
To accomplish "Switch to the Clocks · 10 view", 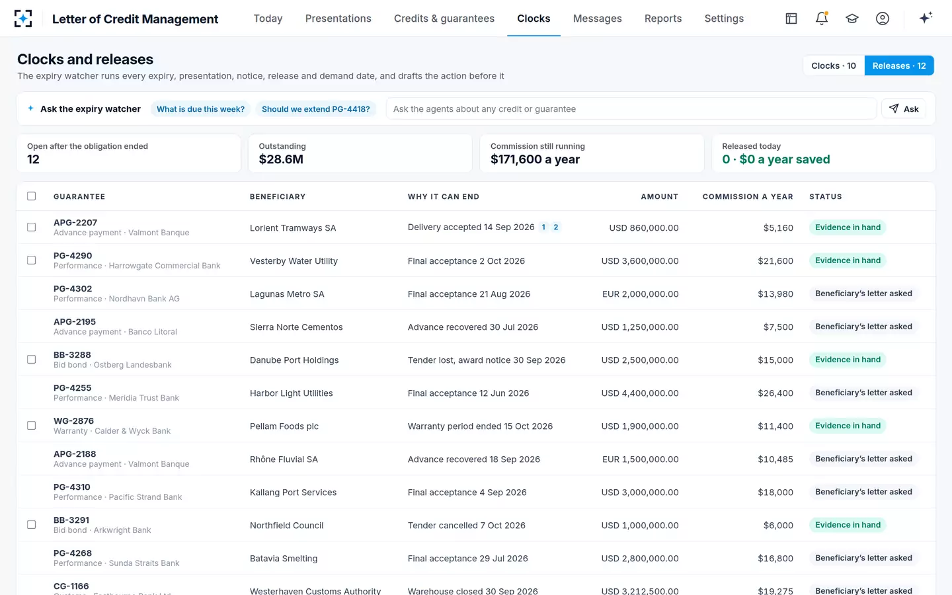I will pos(834,65).
